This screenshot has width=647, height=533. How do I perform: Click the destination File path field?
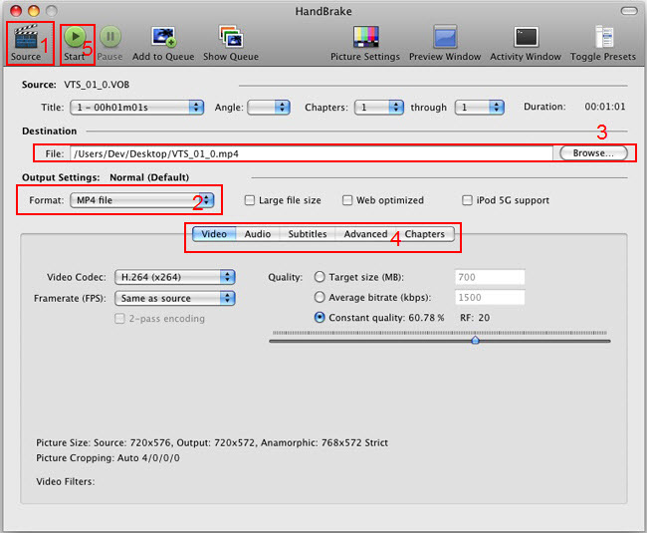309,153
